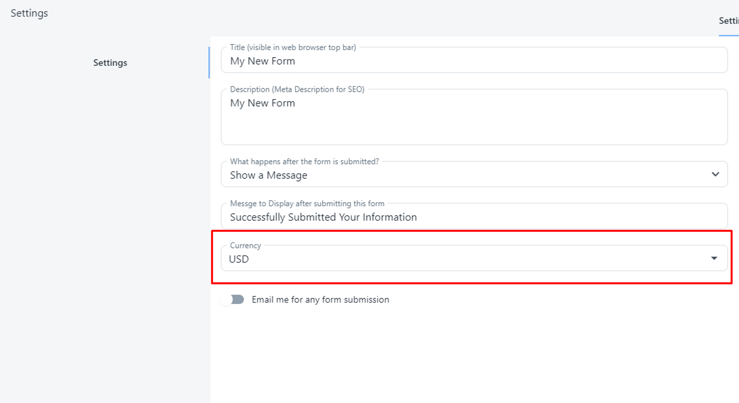
Task: Switch to the partially visible Settings tab at top right
Action: [729, 21]
